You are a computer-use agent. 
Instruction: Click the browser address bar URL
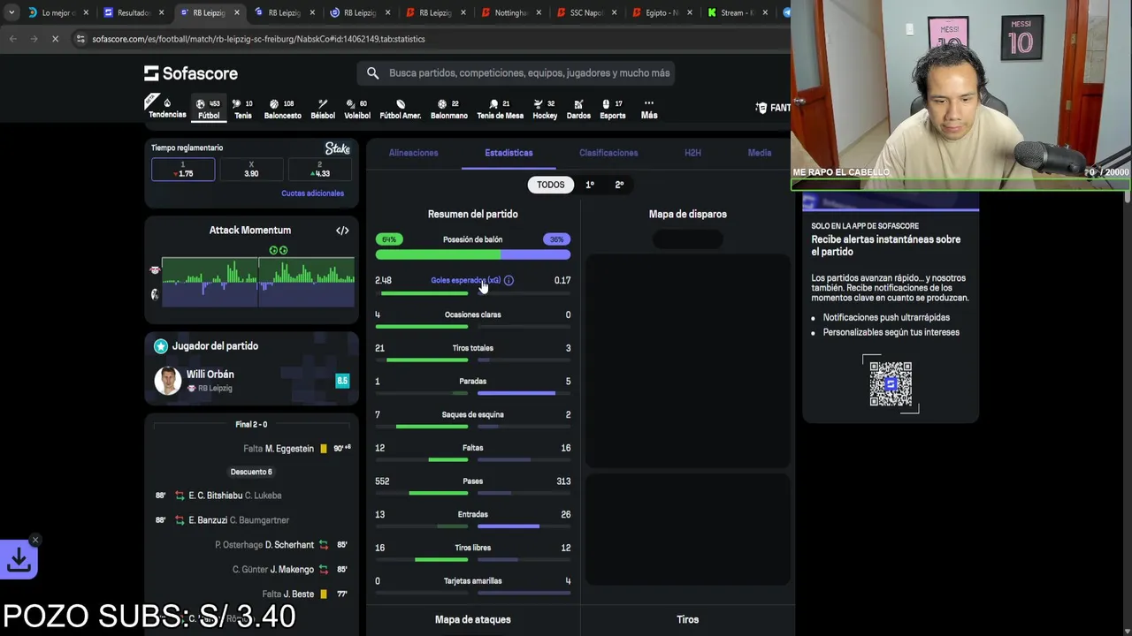click(258, 39)
